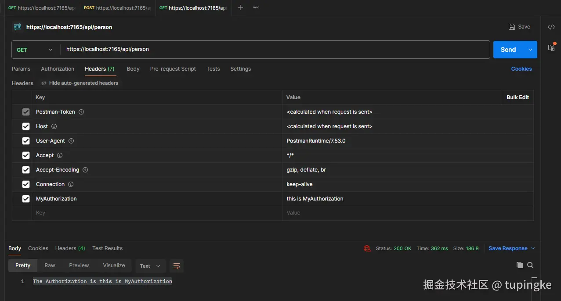The height and width of the screenshot is (301, 561).
Task: Open the Test Results tab
Action: 107,248
